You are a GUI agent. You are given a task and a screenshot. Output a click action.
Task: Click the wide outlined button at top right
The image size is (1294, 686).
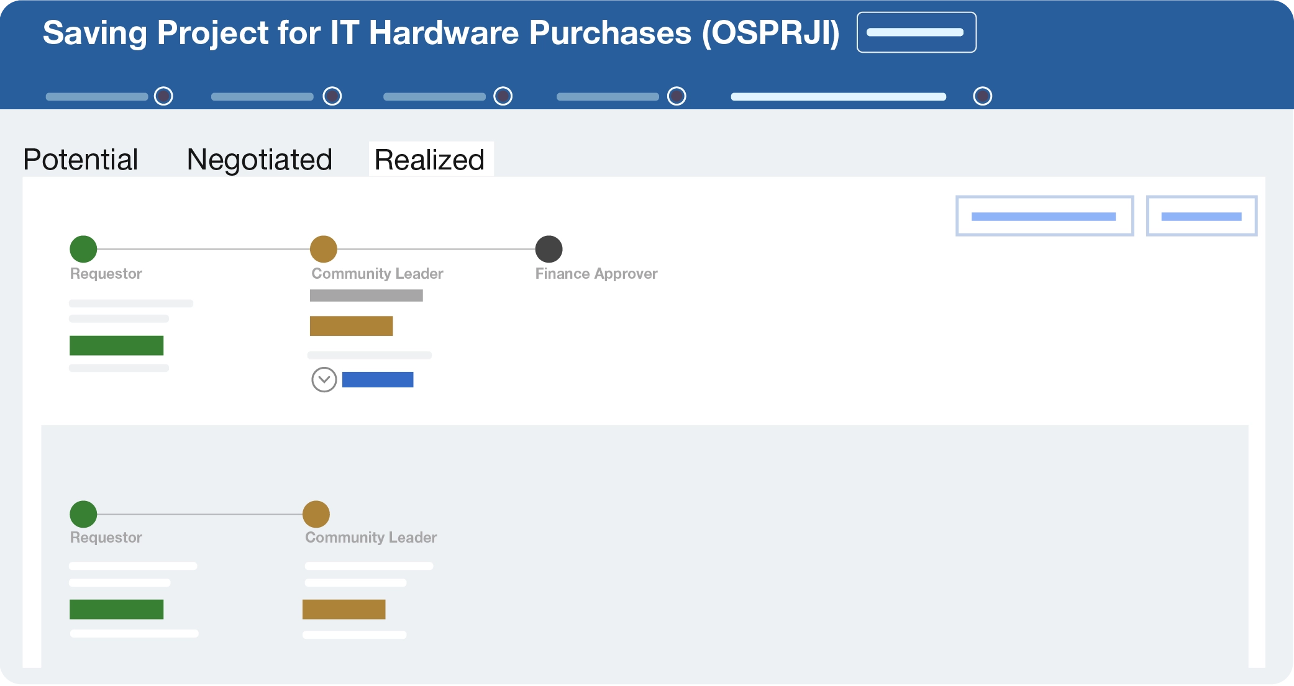point(1044,216)
